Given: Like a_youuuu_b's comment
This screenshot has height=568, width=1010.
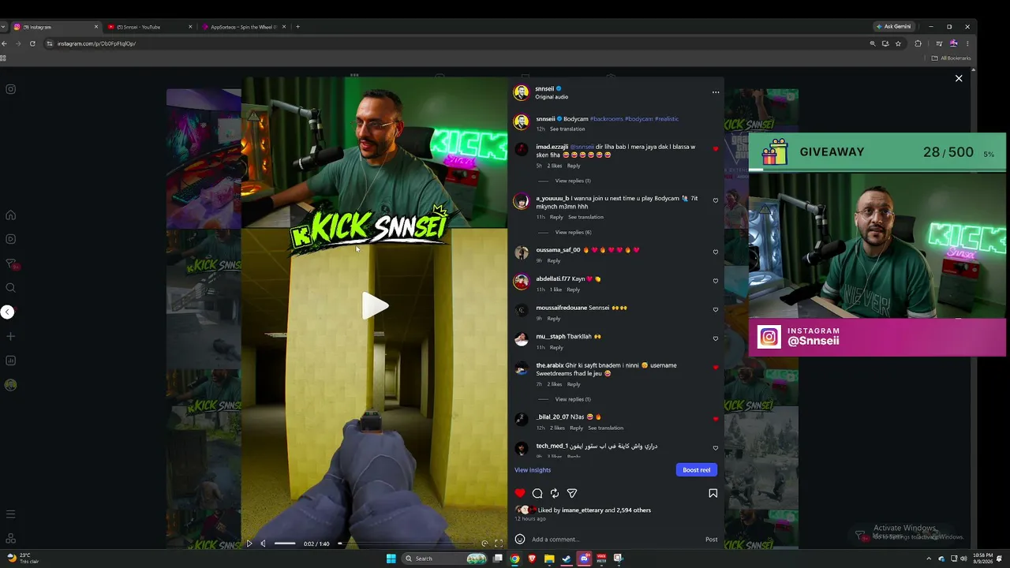Looking at the screenshot, I should click(x=716, y=200).
